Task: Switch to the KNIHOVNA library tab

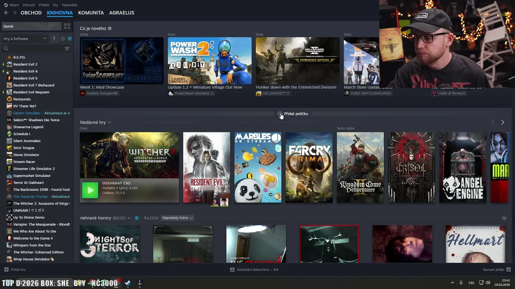Action: click(60, 13)
